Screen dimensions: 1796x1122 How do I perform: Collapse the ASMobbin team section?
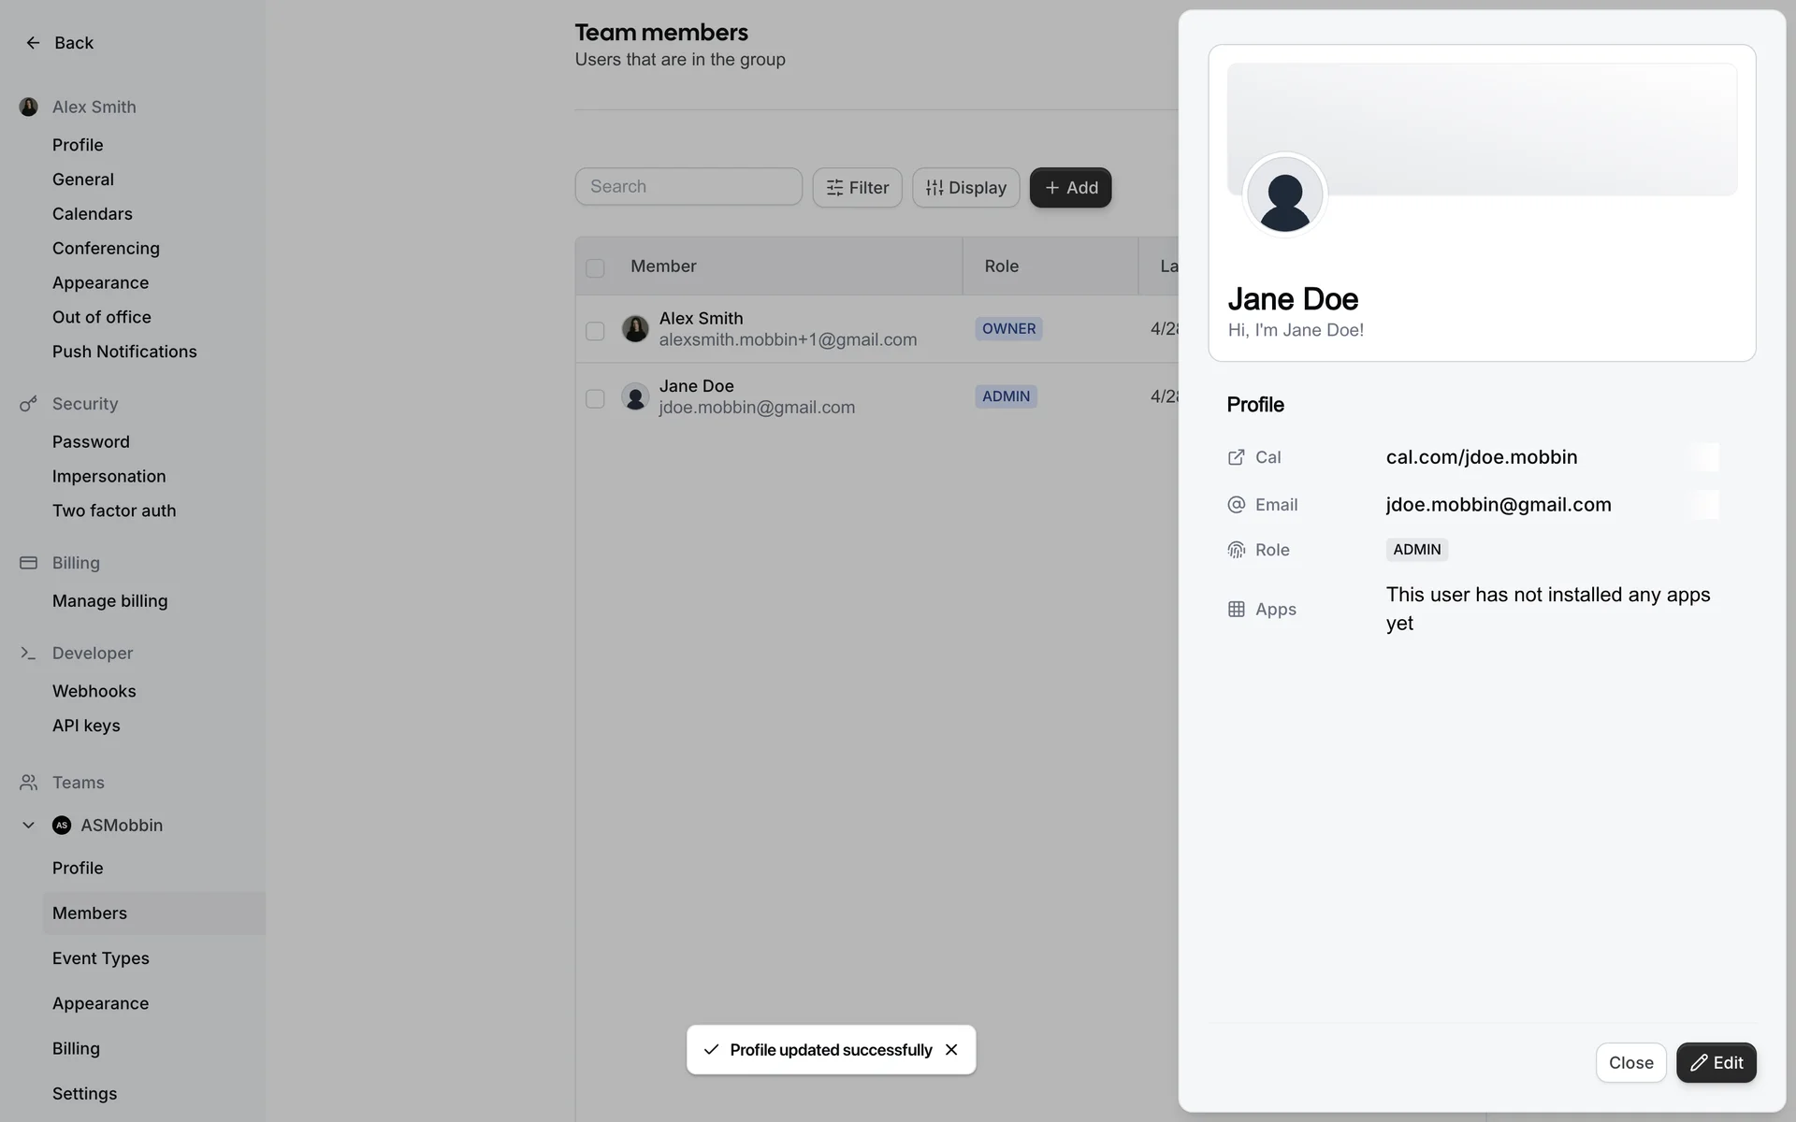pyautogui.click(x=28, y=826)
